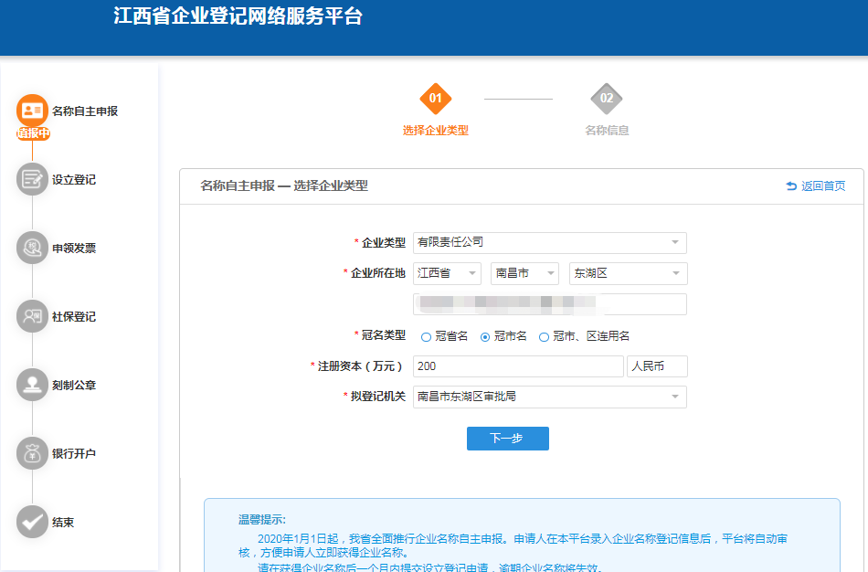Click the 返回首页 link
The width and height of the screenshot is (868, 572).
816,186
